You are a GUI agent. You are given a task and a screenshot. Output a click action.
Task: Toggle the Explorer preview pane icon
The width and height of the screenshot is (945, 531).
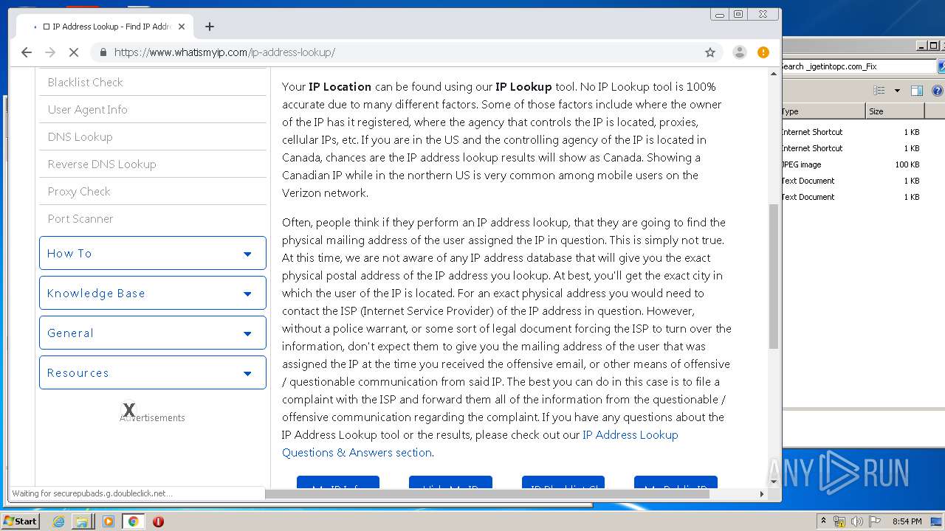tap(916, 91)
